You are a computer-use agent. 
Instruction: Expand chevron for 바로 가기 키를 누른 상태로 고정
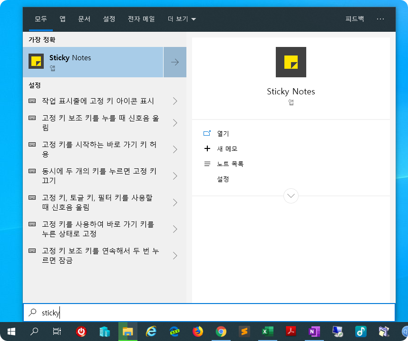(x=175, y=229)
